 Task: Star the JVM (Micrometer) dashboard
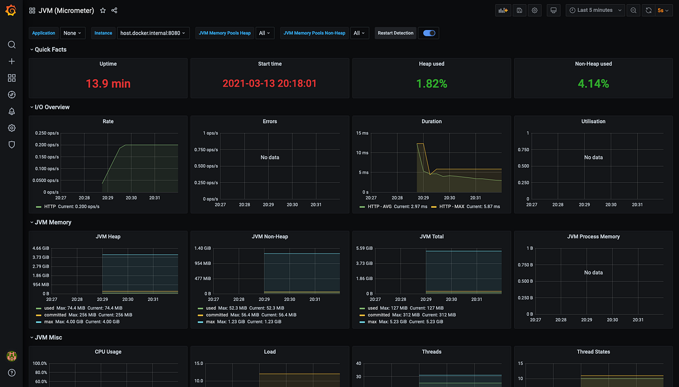coord(102,10)
